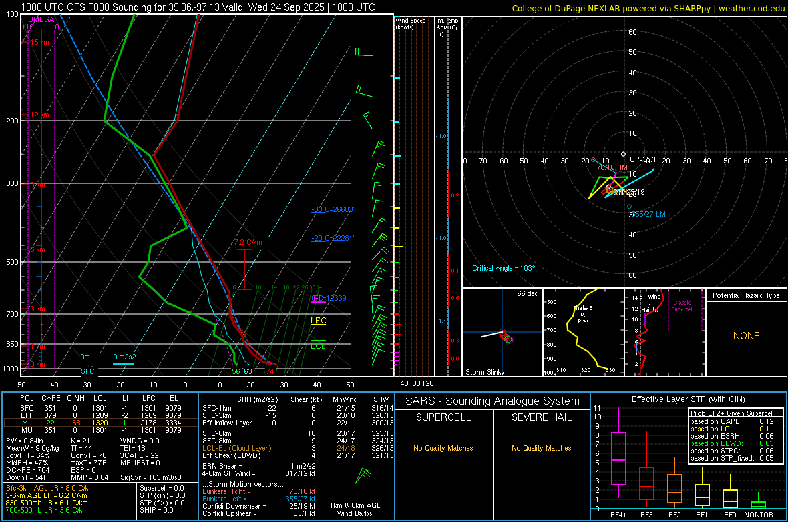Click the 'Supercell = 0.0' value

pos(162,488)
